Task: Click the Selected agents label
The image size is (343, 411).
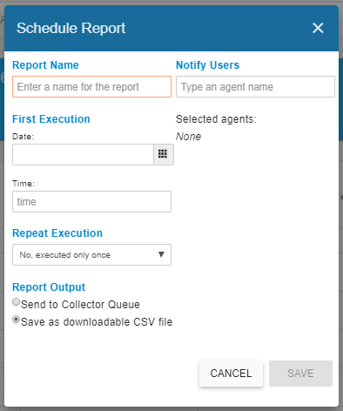Action: coord(216,119)
